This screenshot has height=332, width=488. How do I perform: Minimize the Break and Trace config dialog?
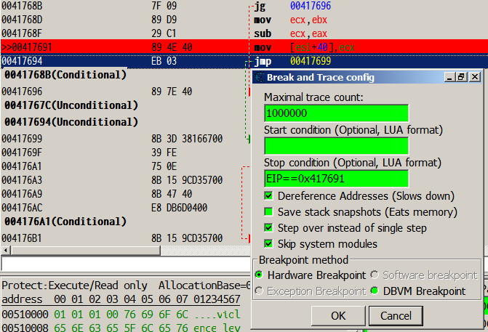(x=450, y=76)
